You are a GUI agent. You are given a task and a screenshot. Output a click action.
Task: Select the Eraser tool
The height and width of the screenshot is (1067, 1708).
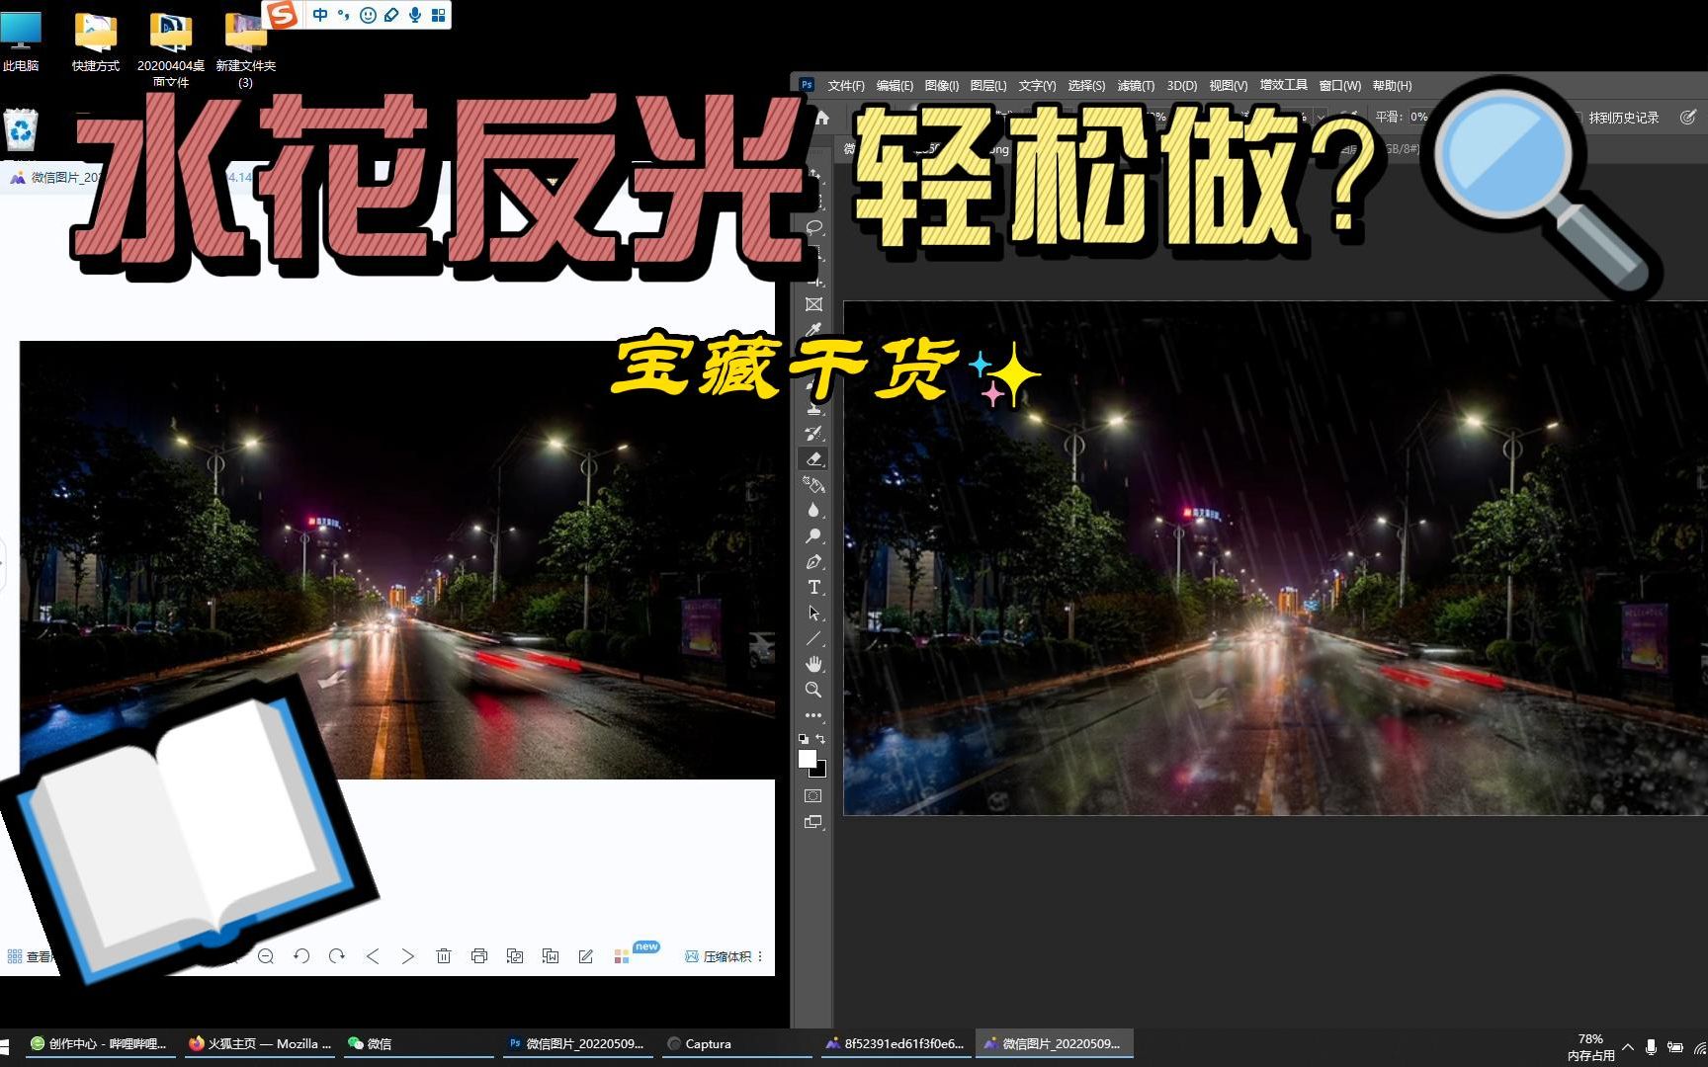pyautogui.click(x=813, y=457)
